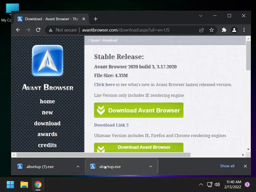
Task: Reload the Avant Browser download page
Action: 38,30
